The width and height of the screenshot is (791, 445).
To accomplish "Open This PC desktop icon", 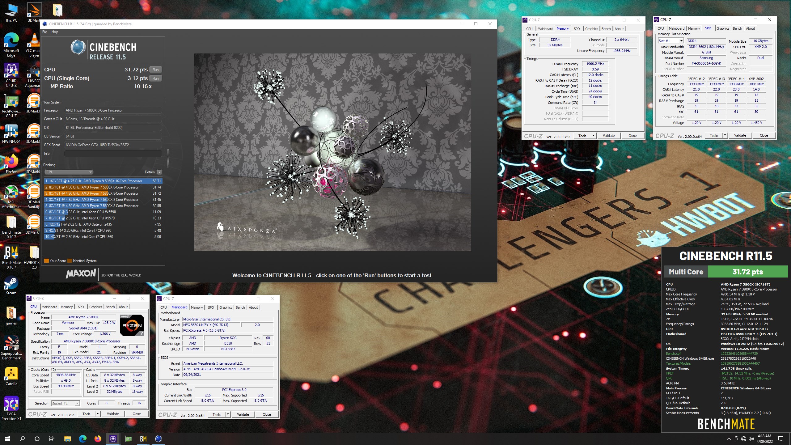I will point(11,12).
